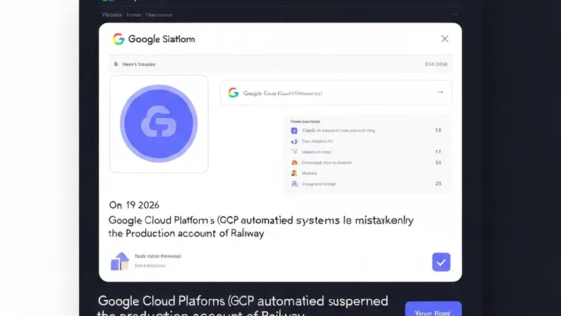Close the Google Siationn dialog
This screenshot has height=316, width=561.
445,39
